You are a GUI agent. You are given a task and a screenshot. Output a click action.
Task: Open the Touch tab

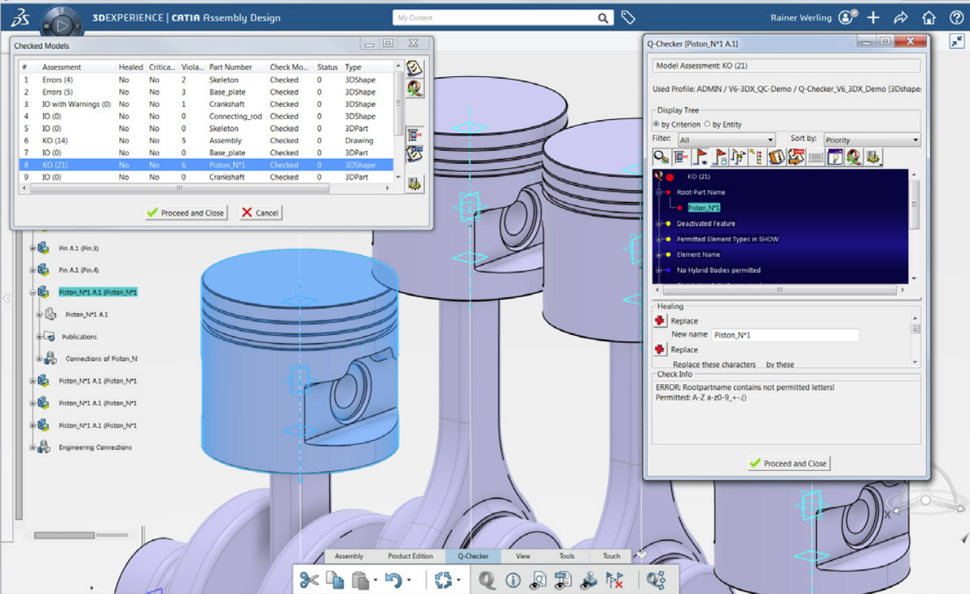pos(612,556)
